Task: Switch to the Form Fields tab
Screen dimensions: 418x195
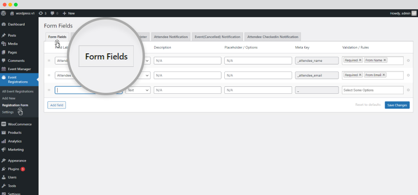Action: pos(57,37)
